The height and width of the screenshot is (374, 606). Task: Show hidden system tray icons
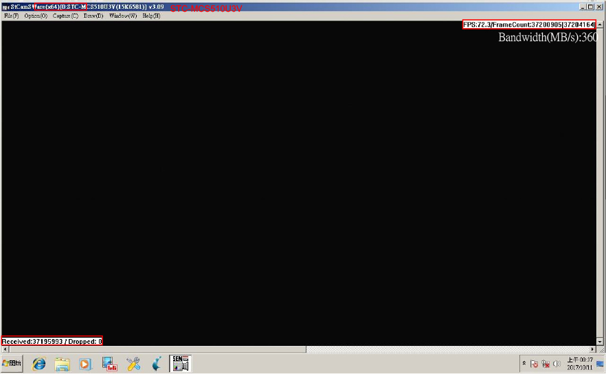(525, 364)
